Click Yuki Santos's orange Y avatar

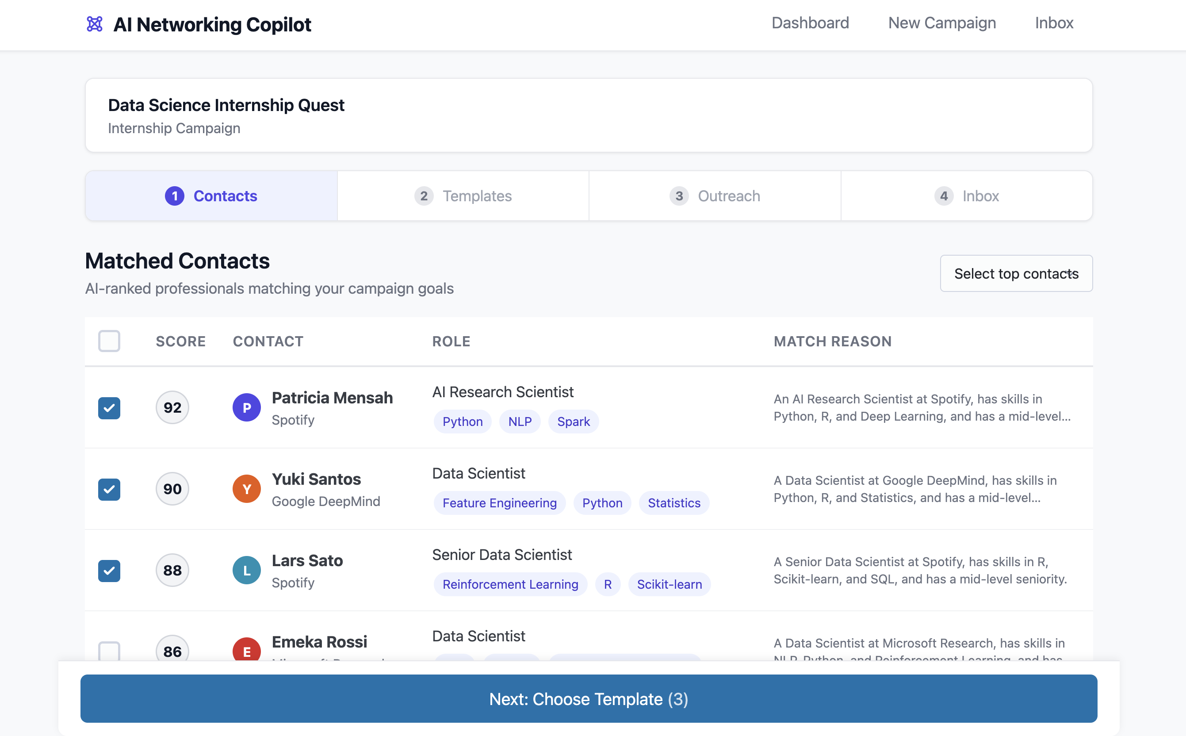[x=247, y=489]
